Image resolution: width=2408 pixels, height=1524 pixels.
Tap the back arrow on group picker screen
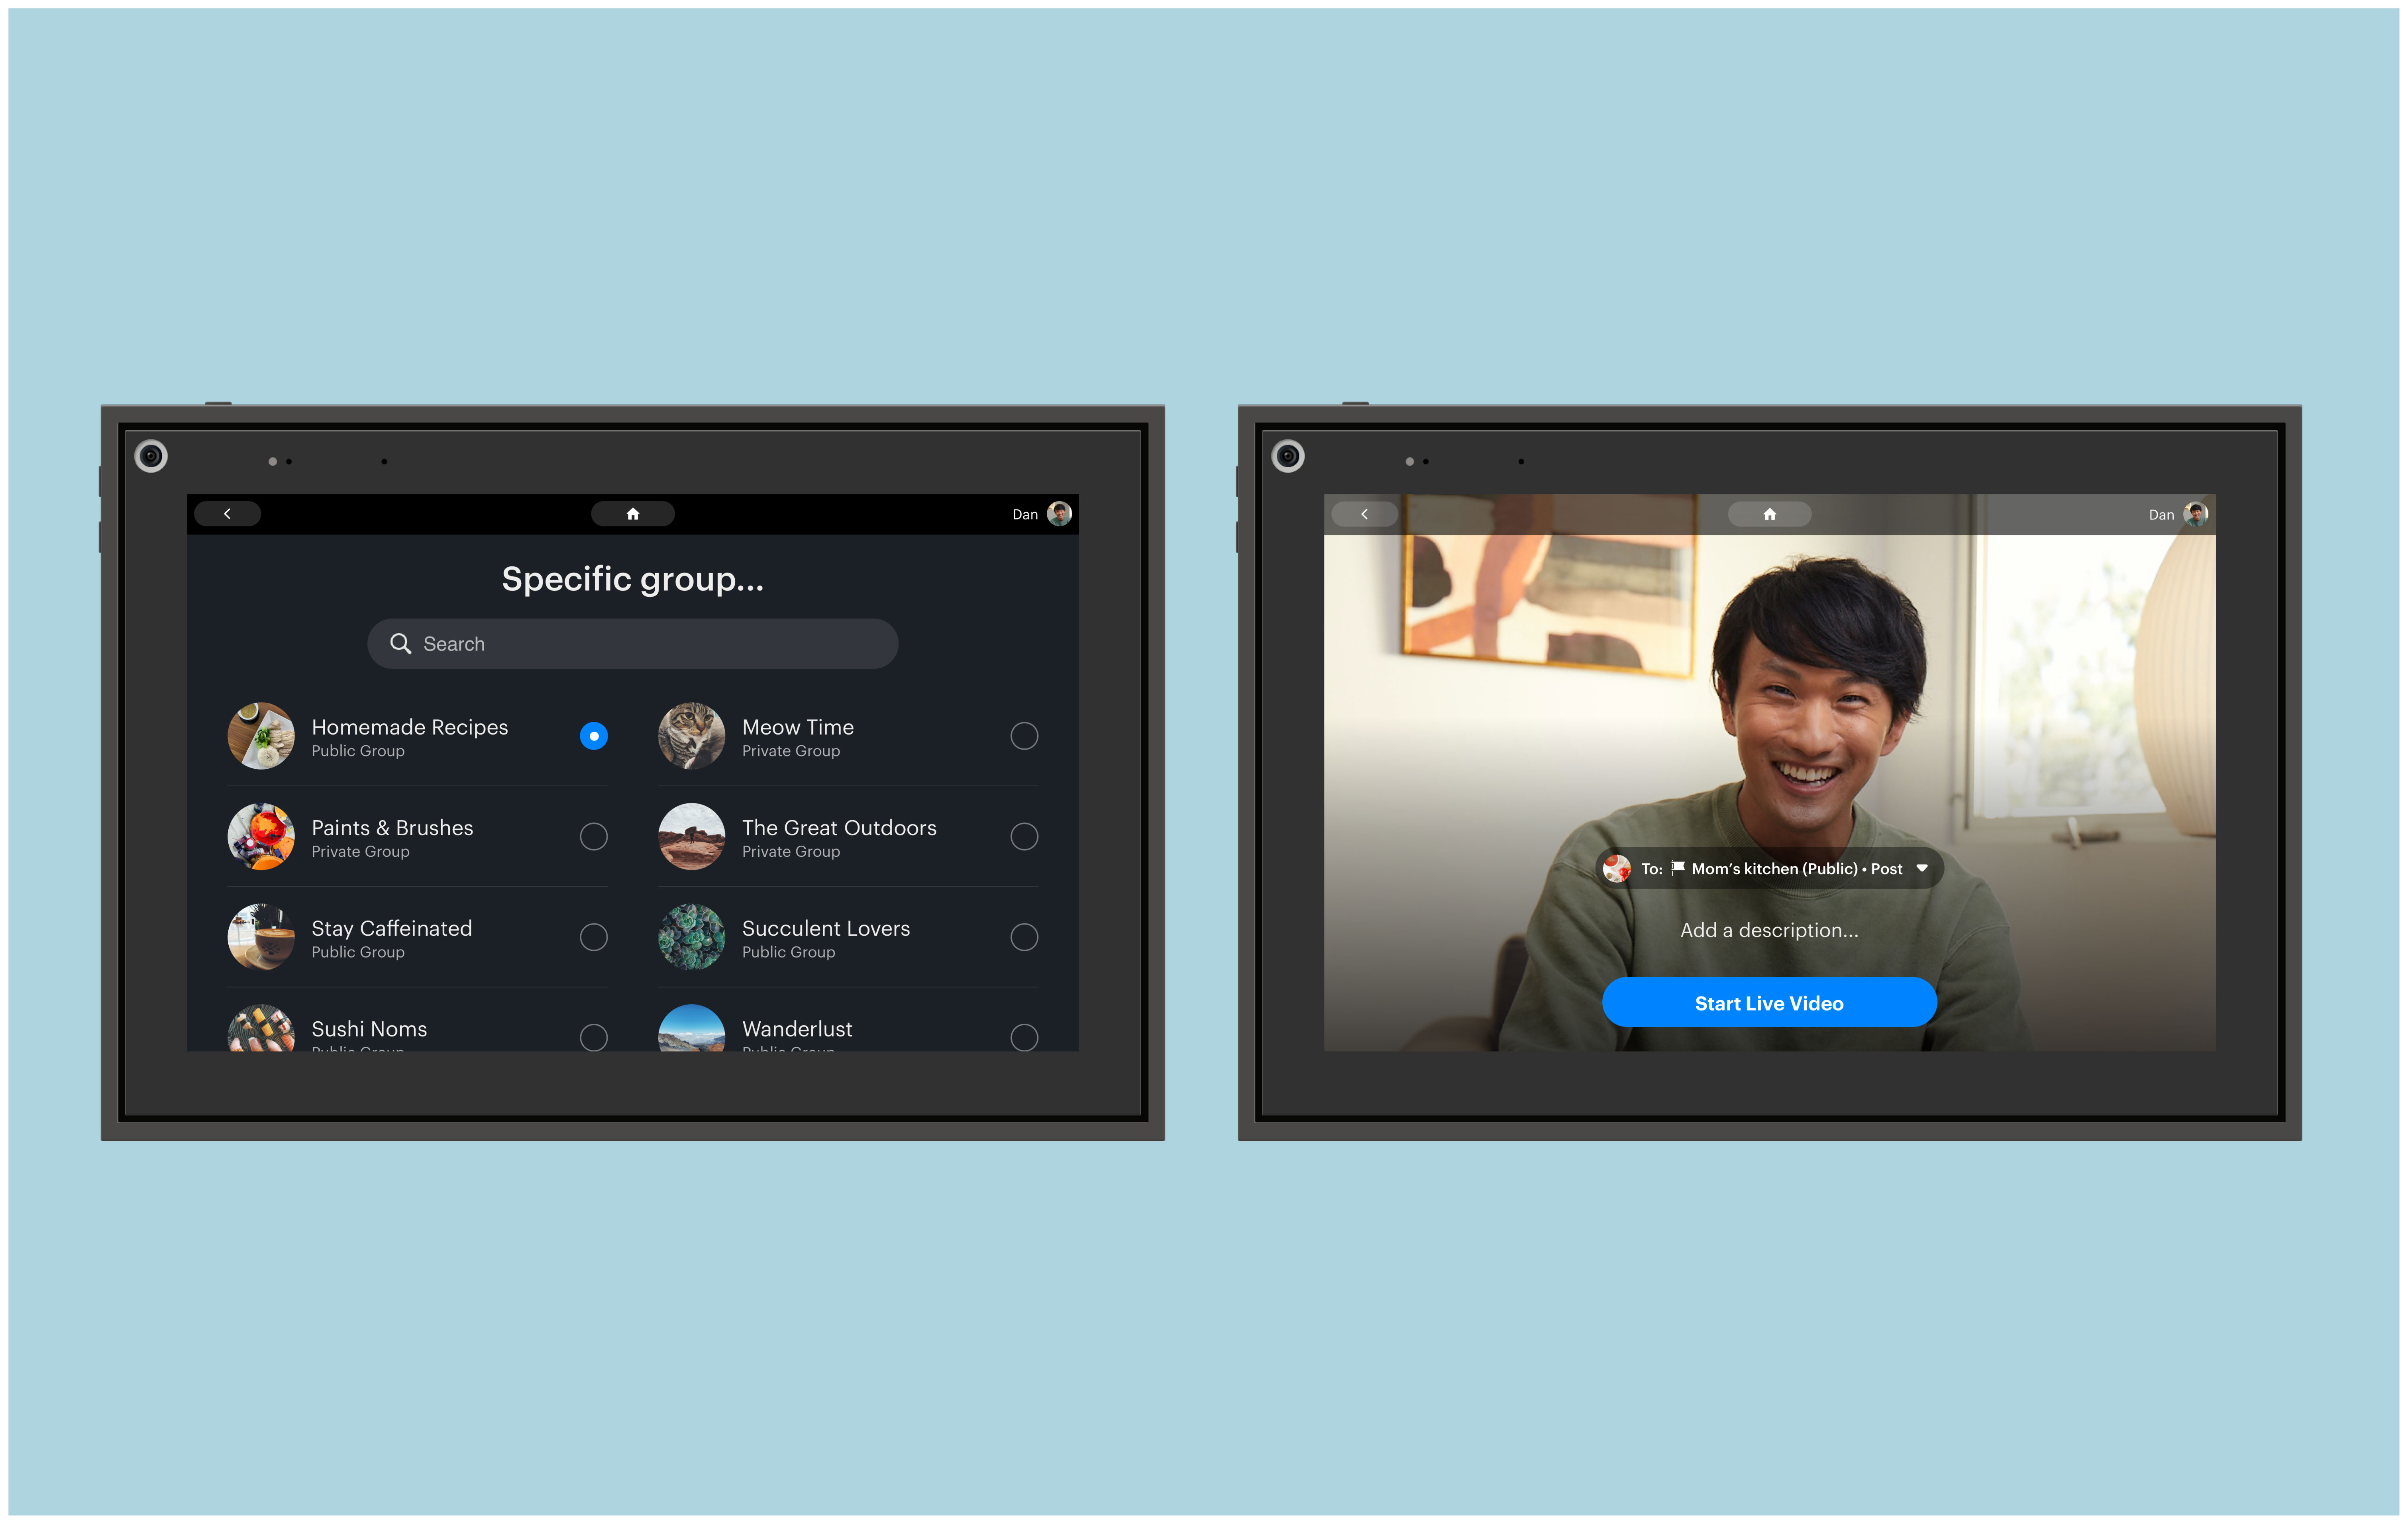click(227, 514)
